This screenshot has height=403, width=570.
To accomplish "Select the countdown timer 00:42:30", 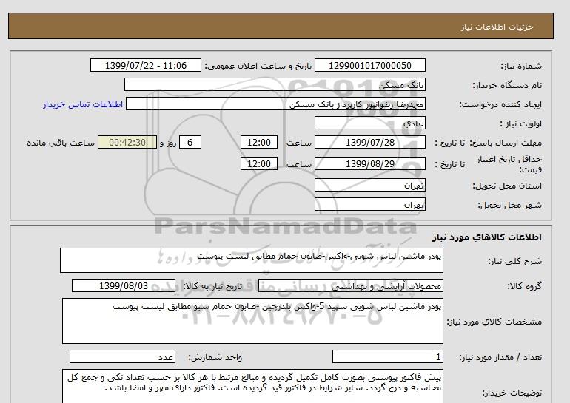I will coord(127,143).
